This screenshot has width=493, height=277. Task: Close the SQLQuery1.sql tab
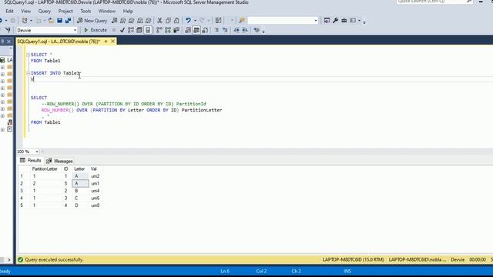pos(112,42)
